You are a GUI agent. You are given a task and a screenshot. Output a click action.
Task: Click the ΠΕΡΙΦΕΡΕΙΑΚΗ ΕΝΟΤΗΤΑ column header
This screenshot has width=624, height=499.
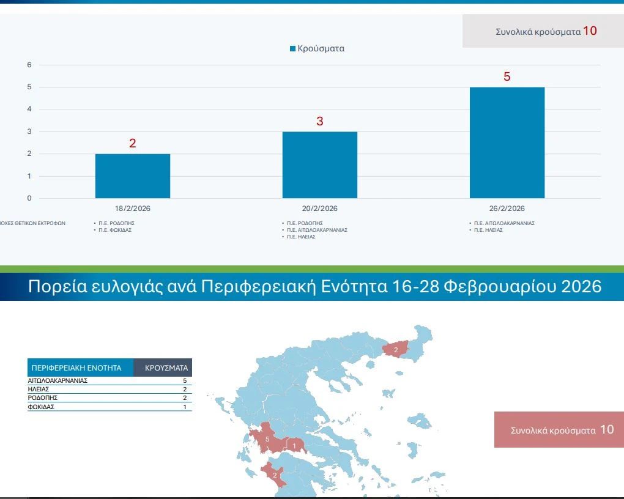click(x=80, y=368)
